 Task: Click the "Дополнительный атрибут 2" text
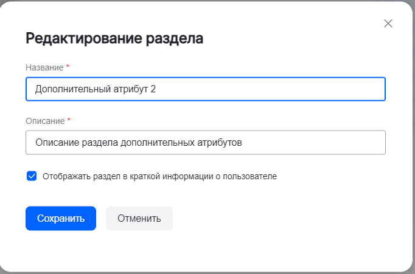pos(95,89)
